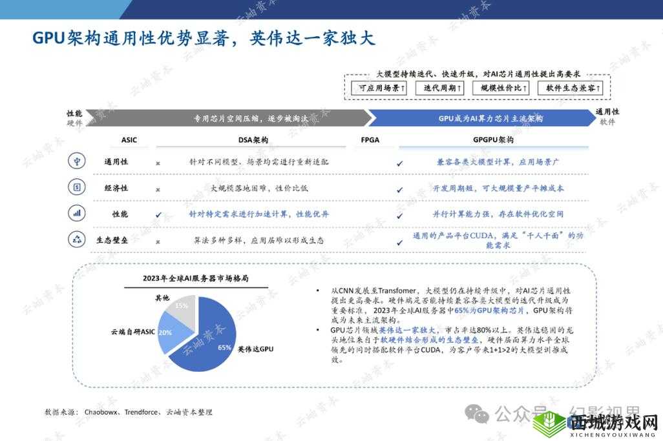Viewport: 663px width, 441px height.
Task: Click the 生态壁垒 recycle-triangle icon
Action: pyautogui.click(x=76, y=238)
